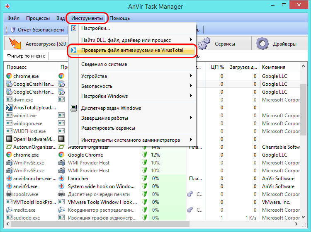Click the Автозагрузка lightning arrow icon
The width and height of the screenshot is (311, 232).
coord(15,43)
